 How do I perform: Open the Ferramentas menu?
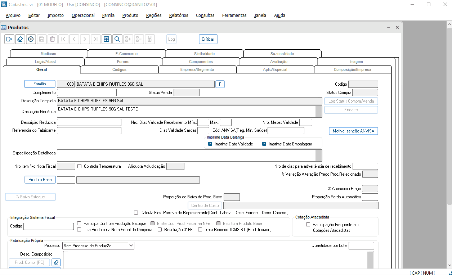(x=234, y=15)
